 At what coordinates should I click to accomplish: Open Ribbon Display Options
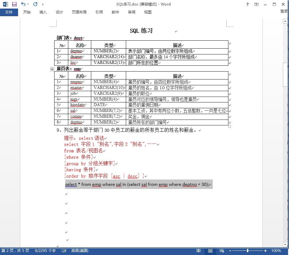256,4
